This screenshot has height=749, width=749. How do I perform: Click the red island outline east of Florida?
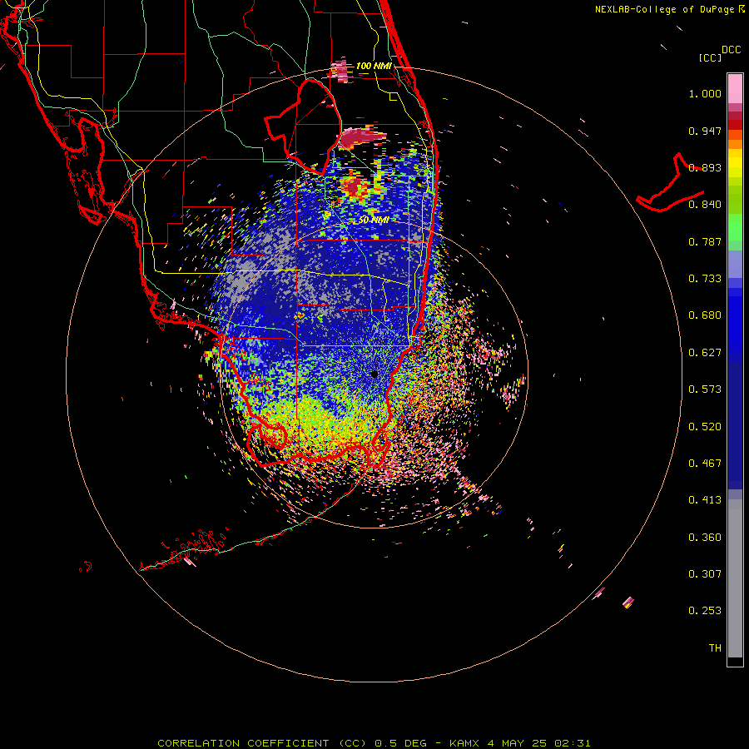(x=671, y=183)
